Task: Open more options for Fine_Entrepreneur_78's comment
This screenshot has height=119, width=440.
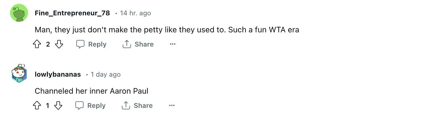Action: coord(173,44)
